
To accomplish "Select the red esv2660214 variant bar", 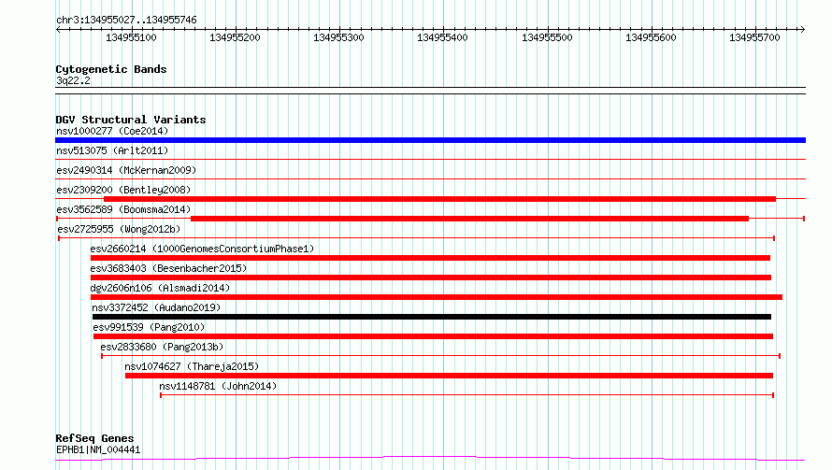I will 430,258.
